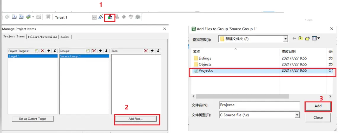The height and width of the screenshot is (133, 353).
Task: Click red Delete icon beside Groups
Action: point(94,51)
